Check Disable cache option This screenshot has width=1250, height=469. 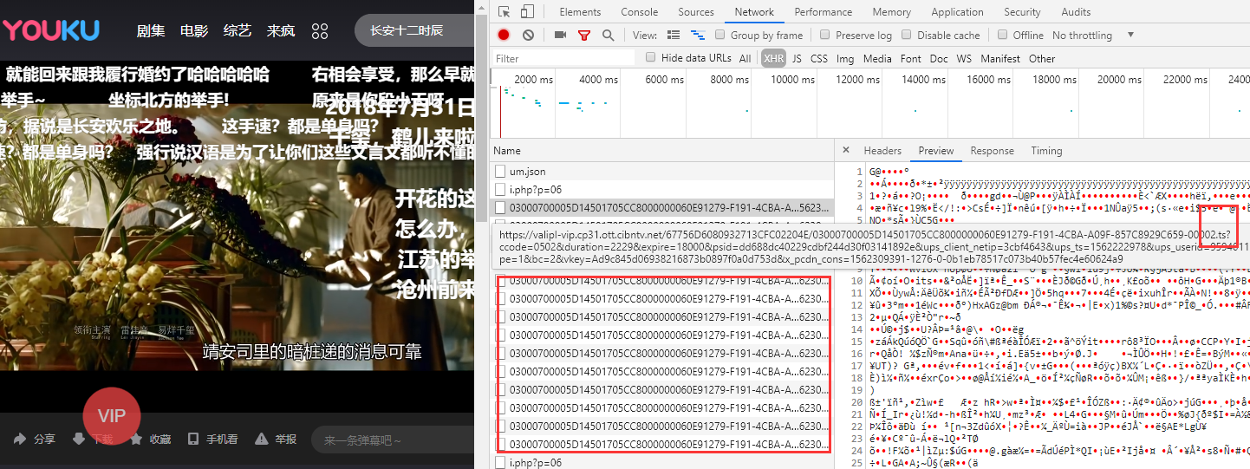[x=907, y=35]
